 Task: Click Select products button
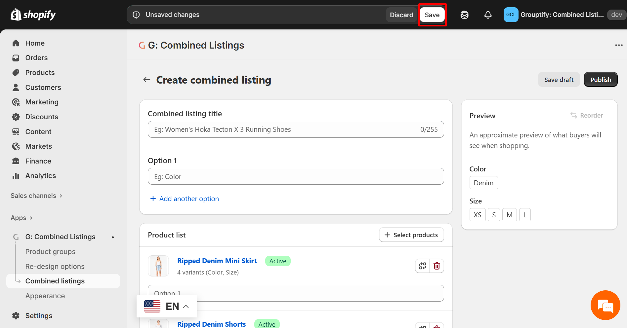pos(411,235)
